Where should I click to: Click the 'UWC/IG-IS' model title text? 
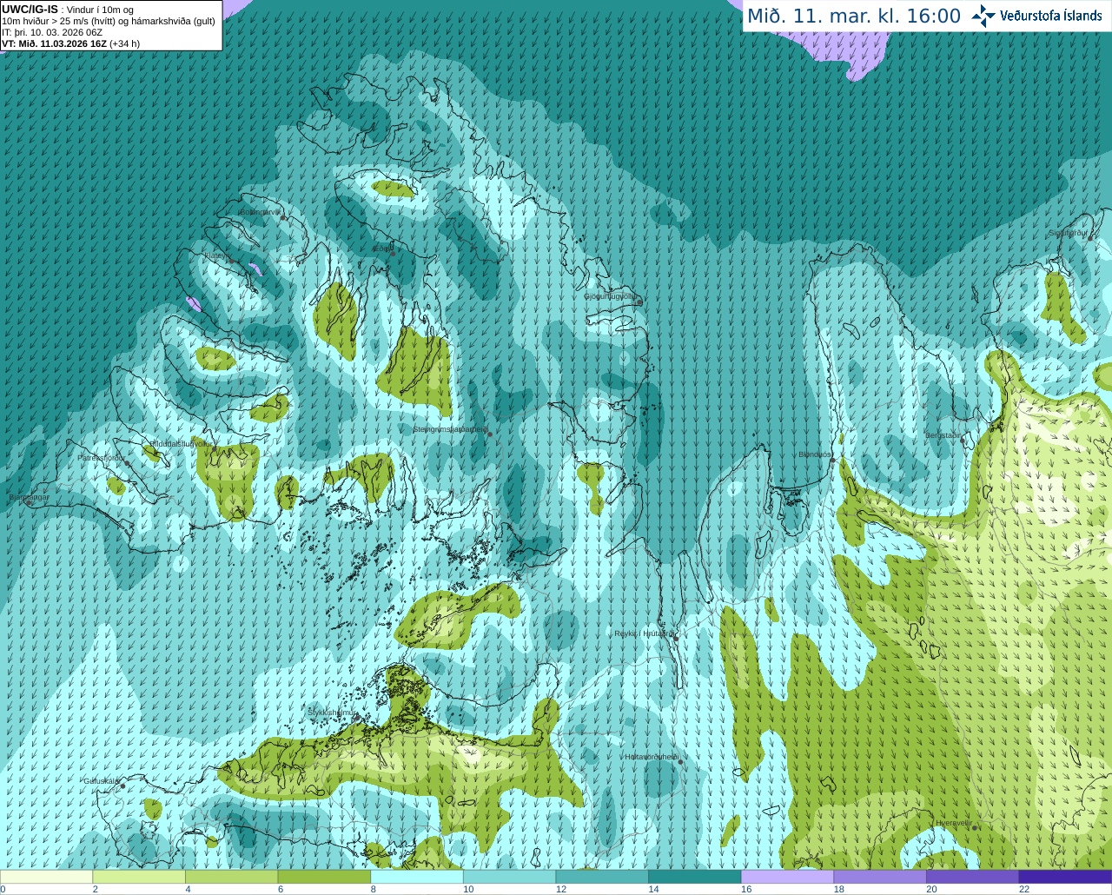(30, 10)
